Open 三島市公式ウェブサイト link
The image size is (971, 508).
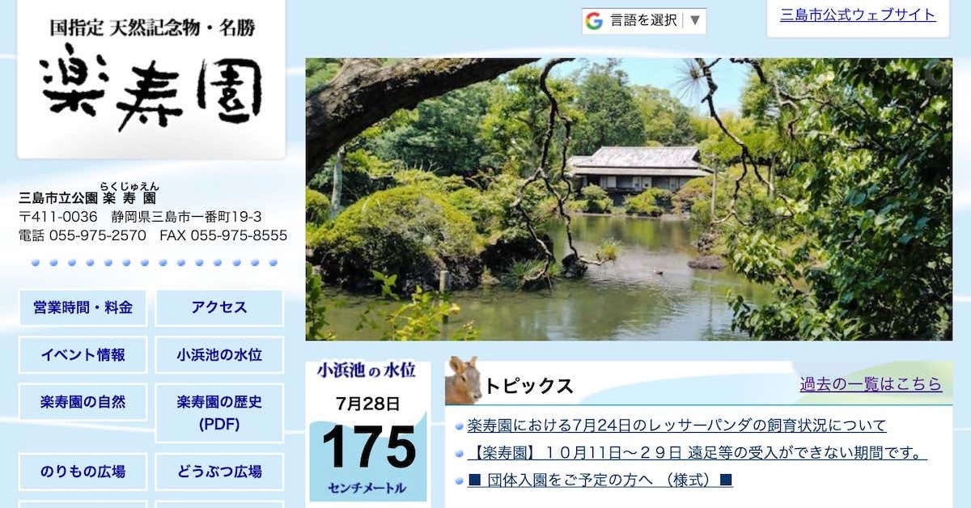tap(858, 15)
